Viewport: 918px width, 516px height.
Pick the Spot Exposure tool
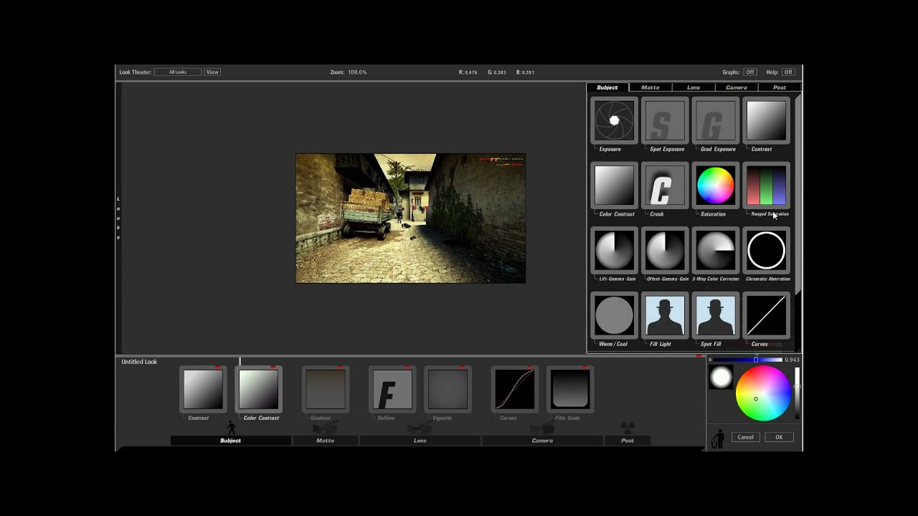coord(665,121)
